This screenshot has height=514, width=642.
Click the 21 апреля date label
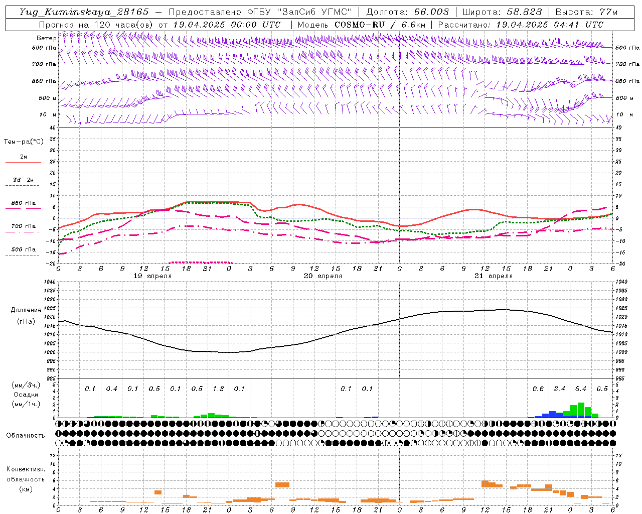point(494,276)
